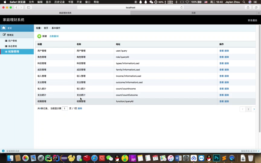
Task: Switch to the 百度 tab
Action: (x=194, y=13)
